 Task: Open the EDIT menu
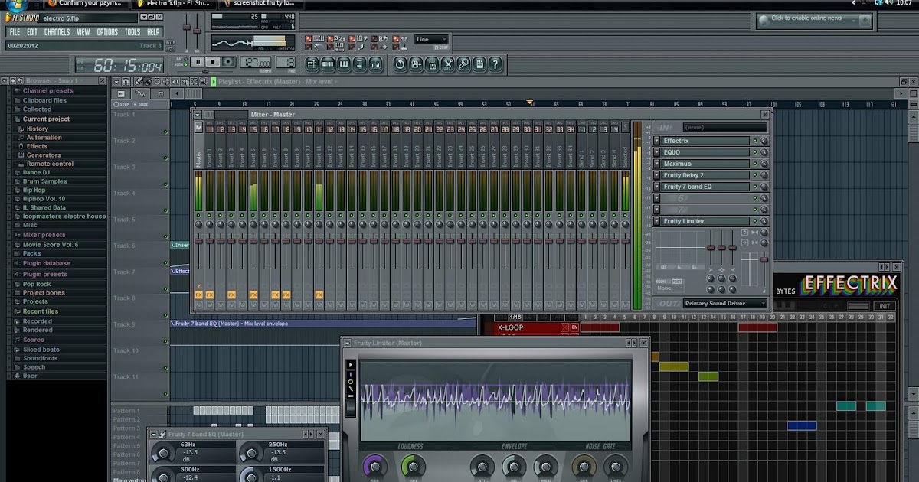coord(31,32)
